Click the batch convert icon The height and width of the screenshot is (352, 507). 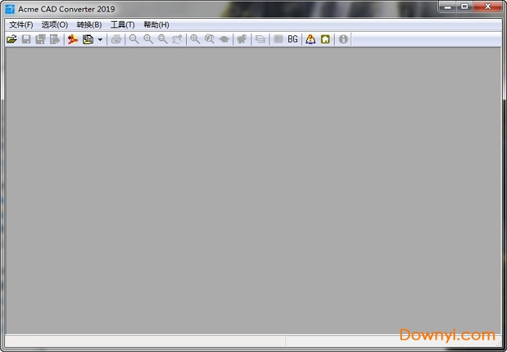(x=88, y=39)
